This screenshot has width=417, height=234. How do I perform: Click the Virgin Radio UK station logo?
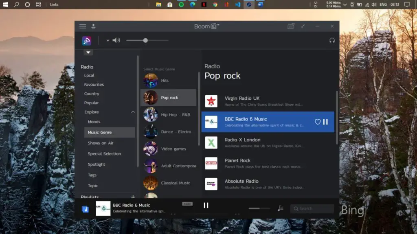pos(211,101)
